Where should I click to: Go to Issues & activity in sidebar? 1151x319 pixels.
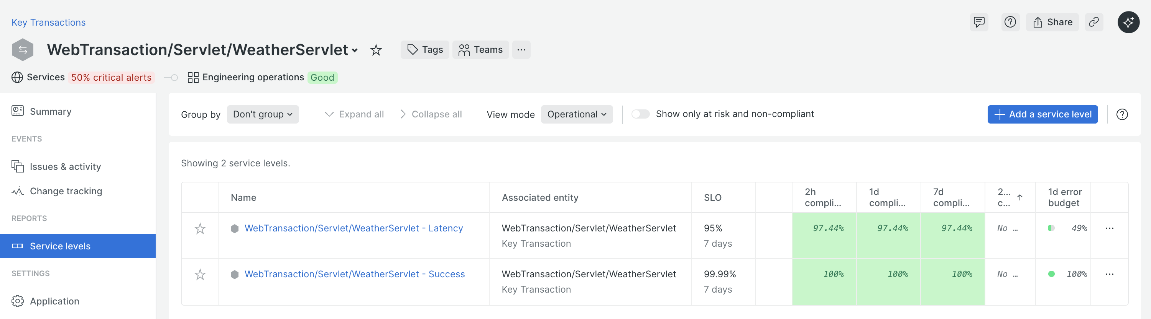(65, 167)
